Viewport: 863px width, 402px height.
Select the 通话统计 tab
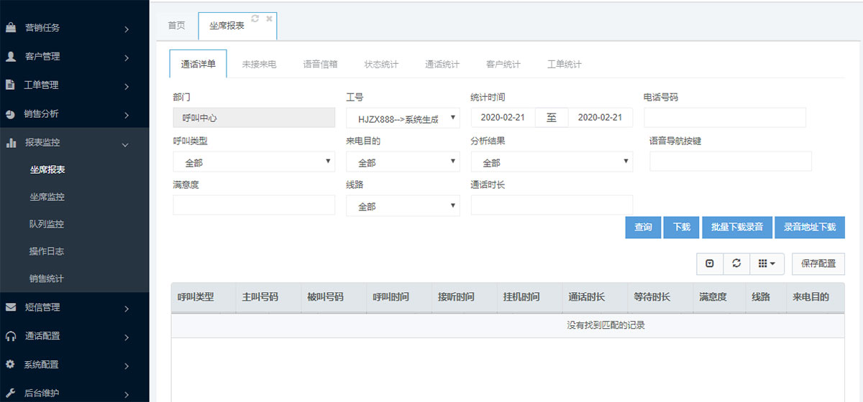[442, 64]
